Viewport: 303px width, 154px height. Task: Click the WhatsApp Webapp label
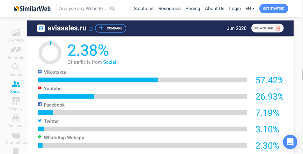pos(64,138)
